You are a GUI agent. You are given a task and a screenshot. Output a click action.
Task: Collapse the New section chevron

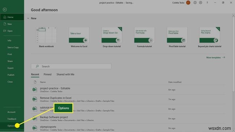click(28, 18)
